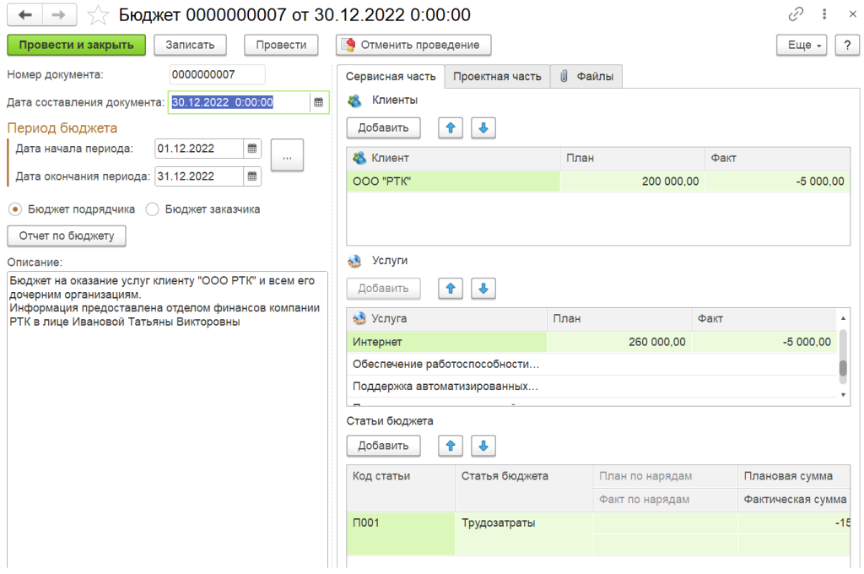Select Бюджет заказчика radio option
The image size is (864, 574).
point(153,209)
